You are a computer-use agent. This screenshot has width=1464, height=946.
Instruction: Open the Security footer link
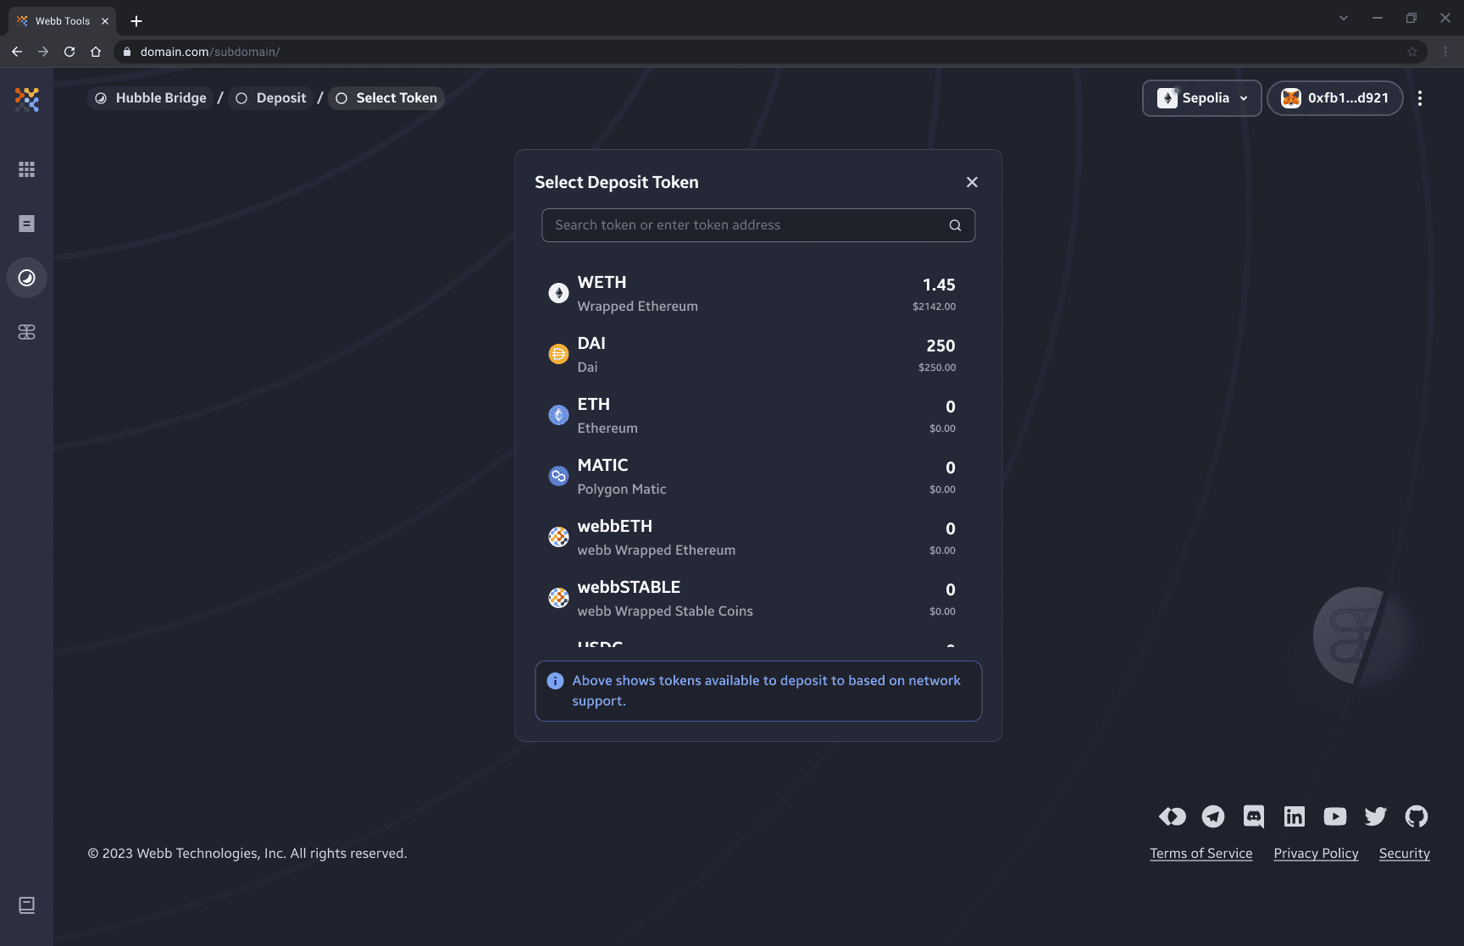[x=1404, y=854]
